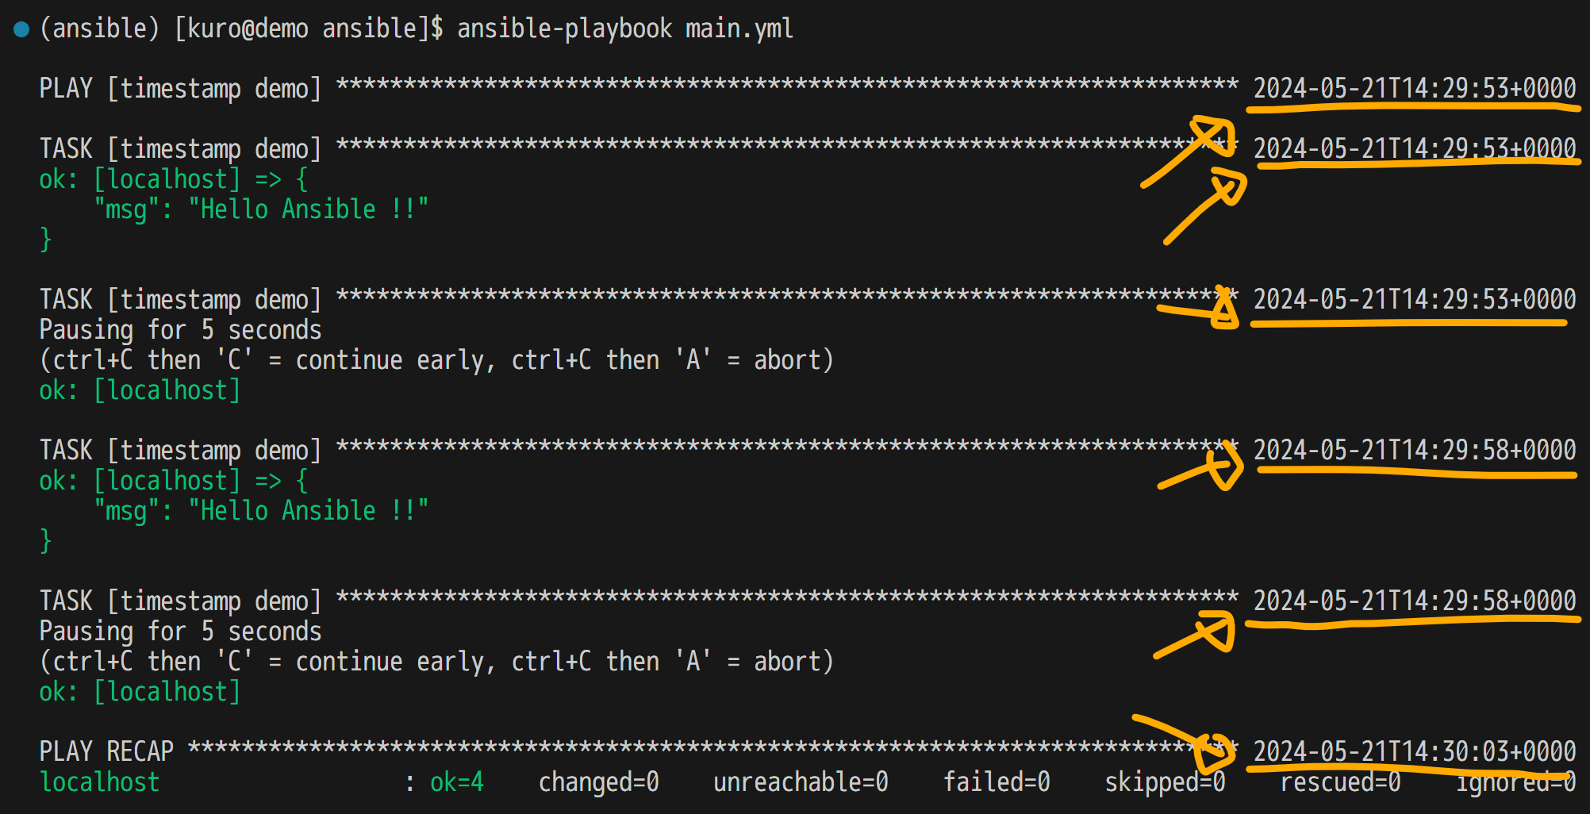1590x814 pixels.
Task: Click the ok=4 recap count
Action: 456,782
